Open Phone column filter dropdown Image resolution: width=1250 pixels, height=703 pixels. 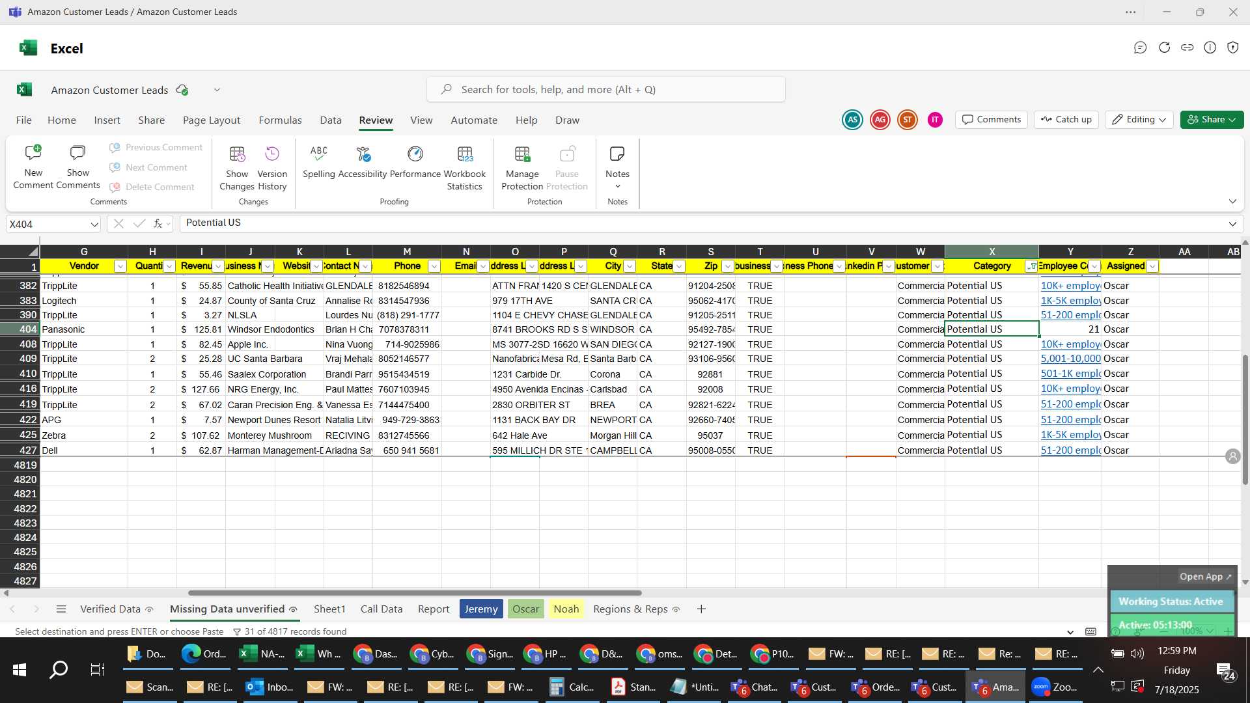click(x=434, y=266)
